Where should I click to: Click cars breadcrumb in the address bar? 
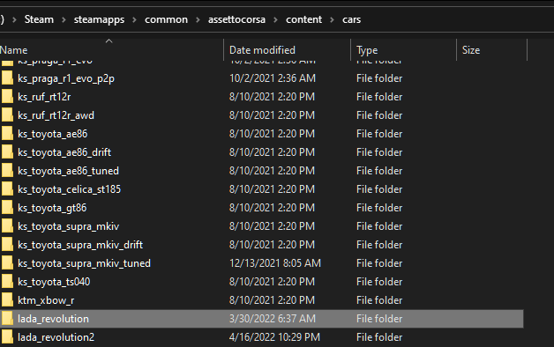point(352,19)
